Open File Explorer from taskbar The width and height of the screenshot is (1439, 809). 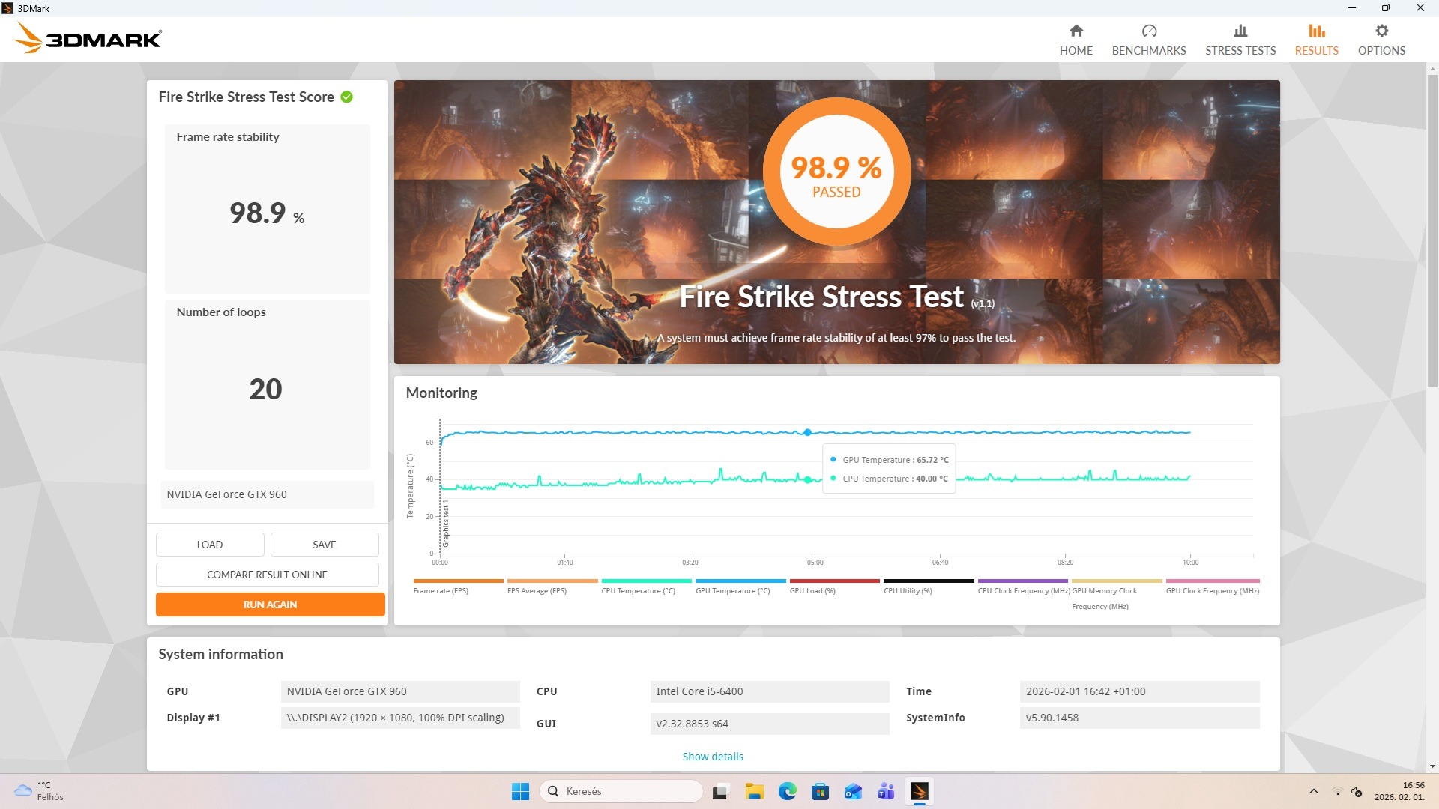[754, 791]
